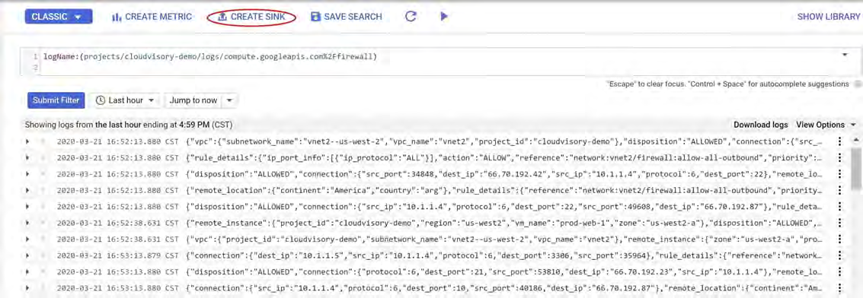
Task: Open three-dot menu for the "remote_location":{"continent" entry
Action: coord(840,191)
